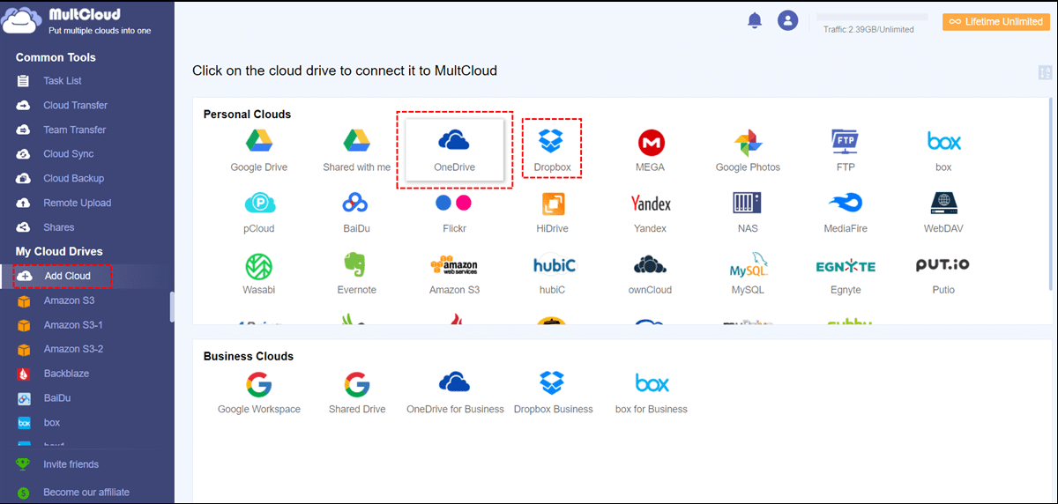Image resolution: width=1058 pixels, height=504 pixels.
Task: Click the Lifetime Unlimited upgrade button
Action: tap(995, 21)
